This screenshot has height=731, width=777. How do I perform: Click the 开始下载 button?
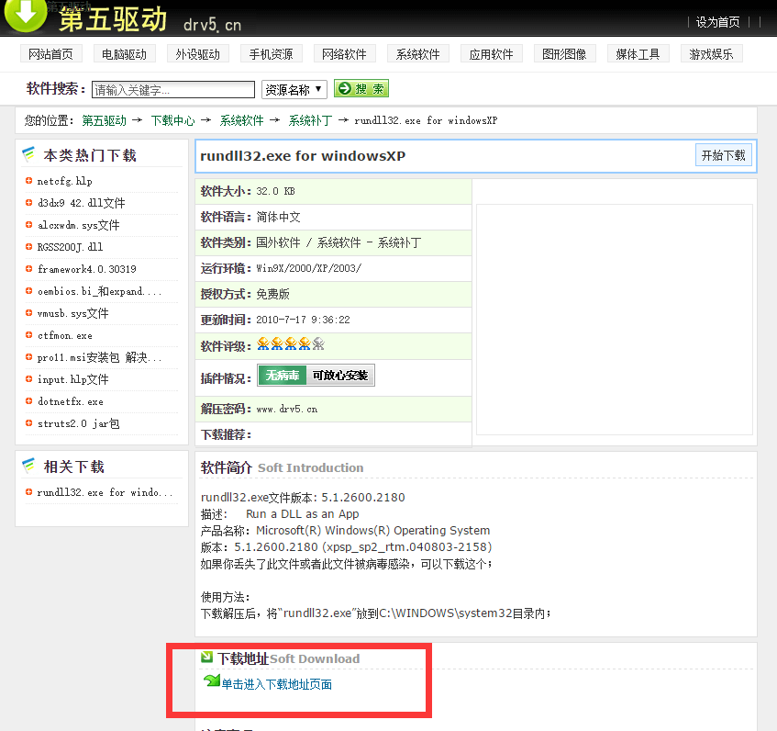(724, 156)
